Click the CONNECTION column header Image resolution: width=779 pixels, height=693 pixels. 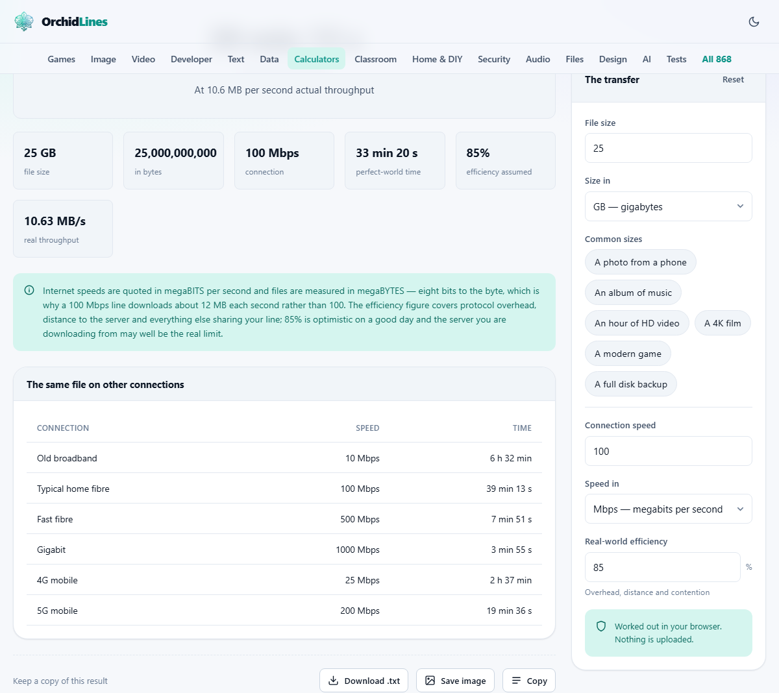coord(63,428)
